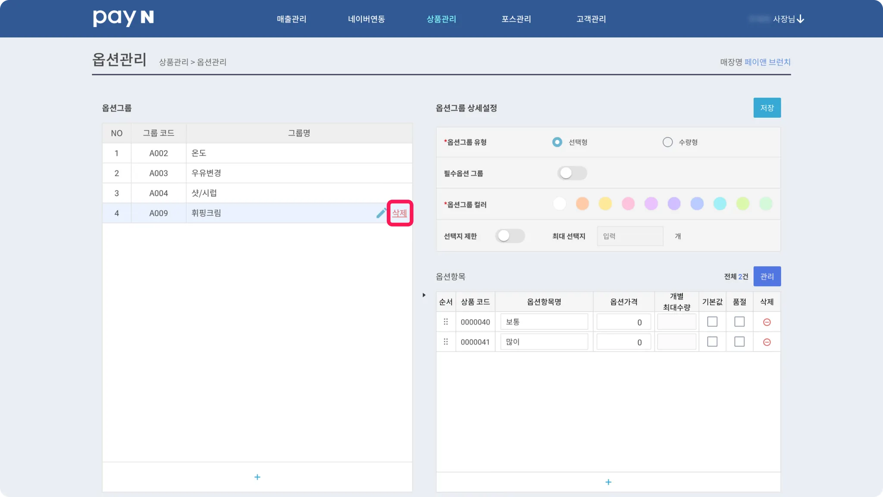Click the red delete icon for 보통 row
Viewport: 883px width, 497px height.
pyautogui.click(x=767, y=322)
